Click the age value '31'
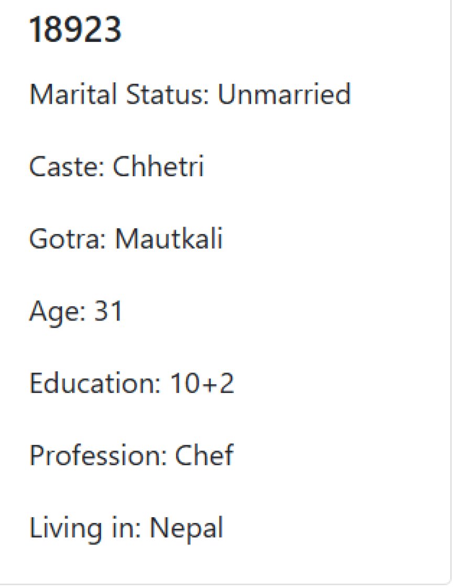 pyautogui.click(x=108, y=311)
